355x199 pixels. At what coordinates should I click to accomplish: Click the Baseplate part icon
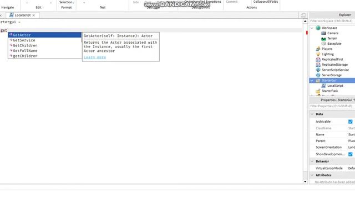(323, 44)
